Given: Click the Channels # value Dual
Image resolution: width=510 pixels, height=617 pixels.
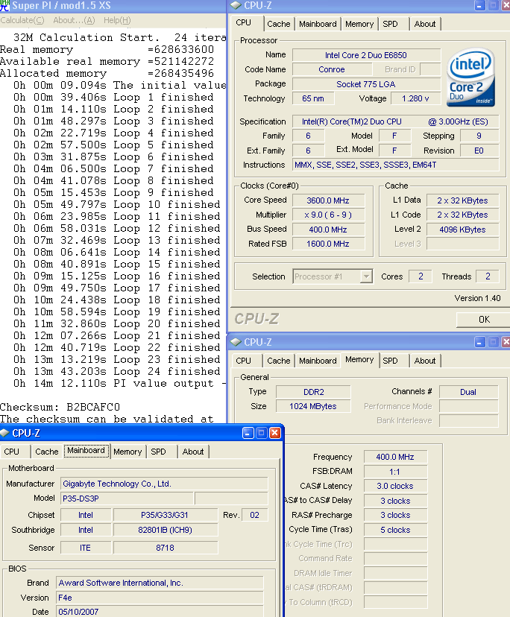Looking at the screenshot, I should (x=468, y=392).
